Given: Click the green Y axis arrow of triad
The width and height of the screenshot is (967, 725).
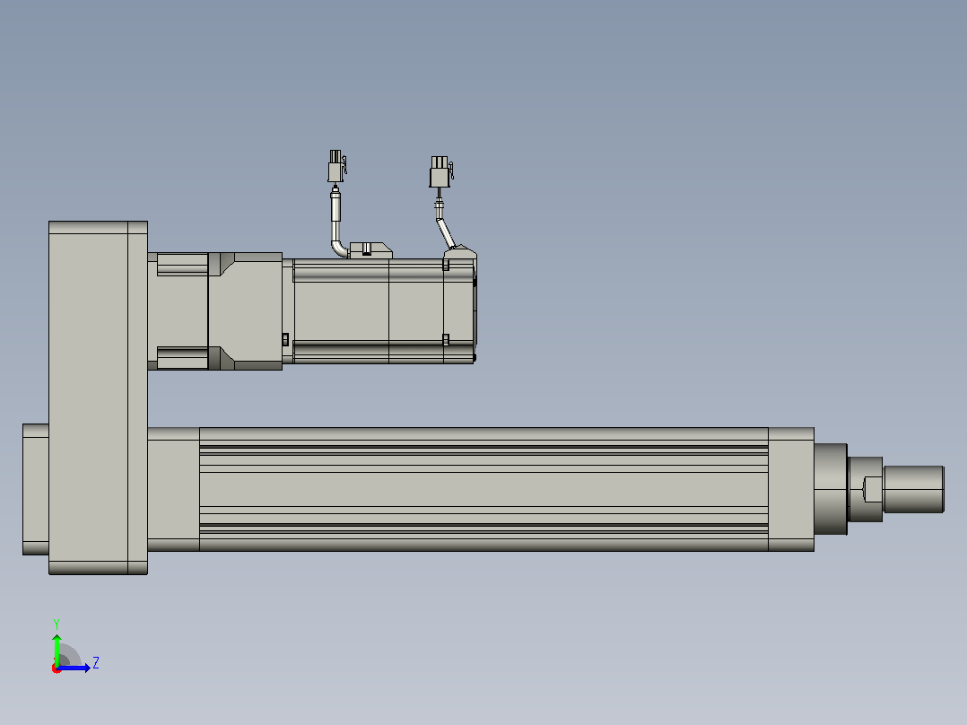Looking at the screenshot, I should tap(57, 649).
